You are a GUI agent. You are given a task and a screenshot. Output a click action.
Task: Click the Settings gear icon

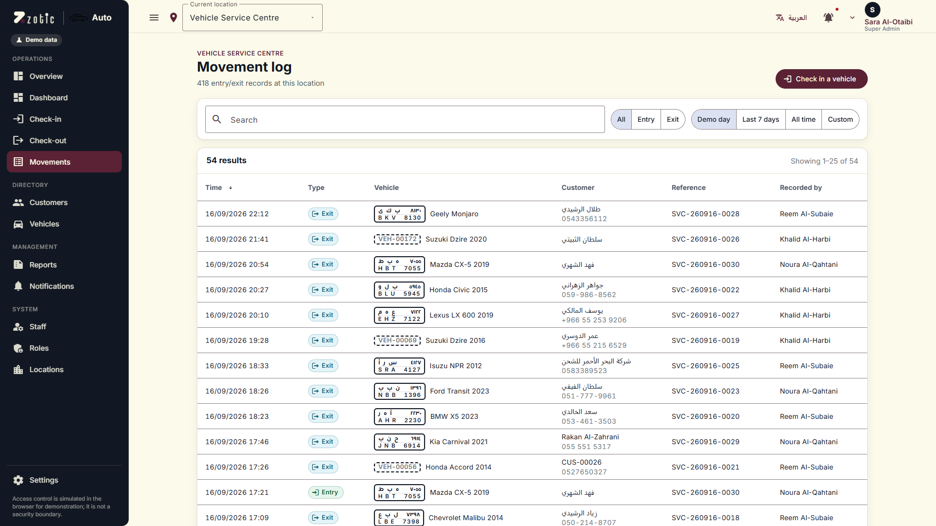19,480
